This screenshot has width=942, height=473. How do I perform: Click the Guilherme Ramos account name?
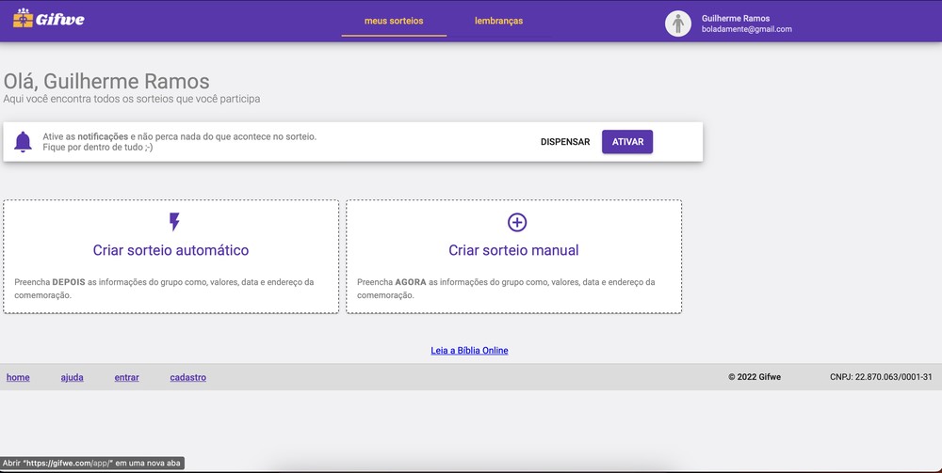[x=736, y=19]
